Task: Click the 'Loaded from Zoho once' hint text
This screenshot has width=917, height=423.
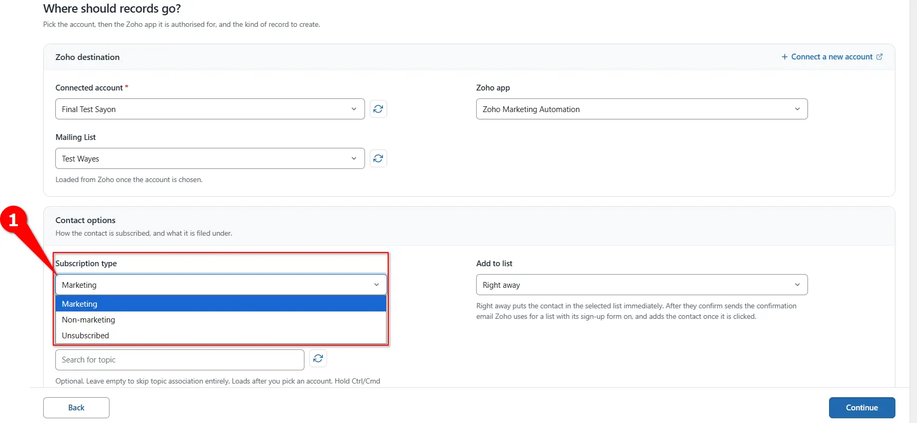Action: (x=129, y=179)
